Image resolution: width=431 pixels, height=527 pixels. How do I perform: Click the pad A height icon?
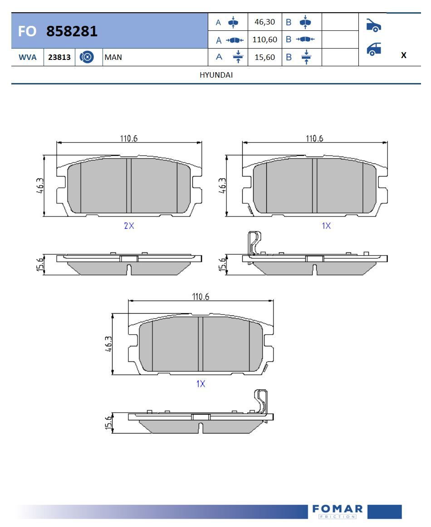point(233,22)
